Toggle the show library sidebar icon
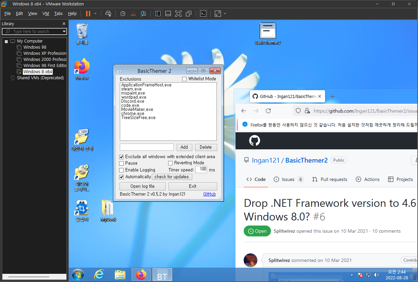418x282 pixels. [x=158, y=14]
